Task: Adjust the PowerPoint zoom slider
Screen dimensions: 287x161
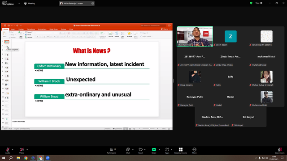Action: (149, 129)
